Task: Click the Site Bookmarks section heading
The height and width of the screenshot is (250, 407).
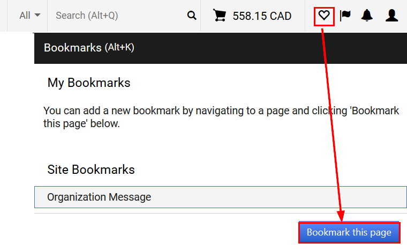Action: (91, 170)
